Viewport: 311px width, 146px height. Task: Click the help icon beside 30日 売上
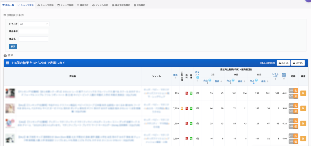256,80
